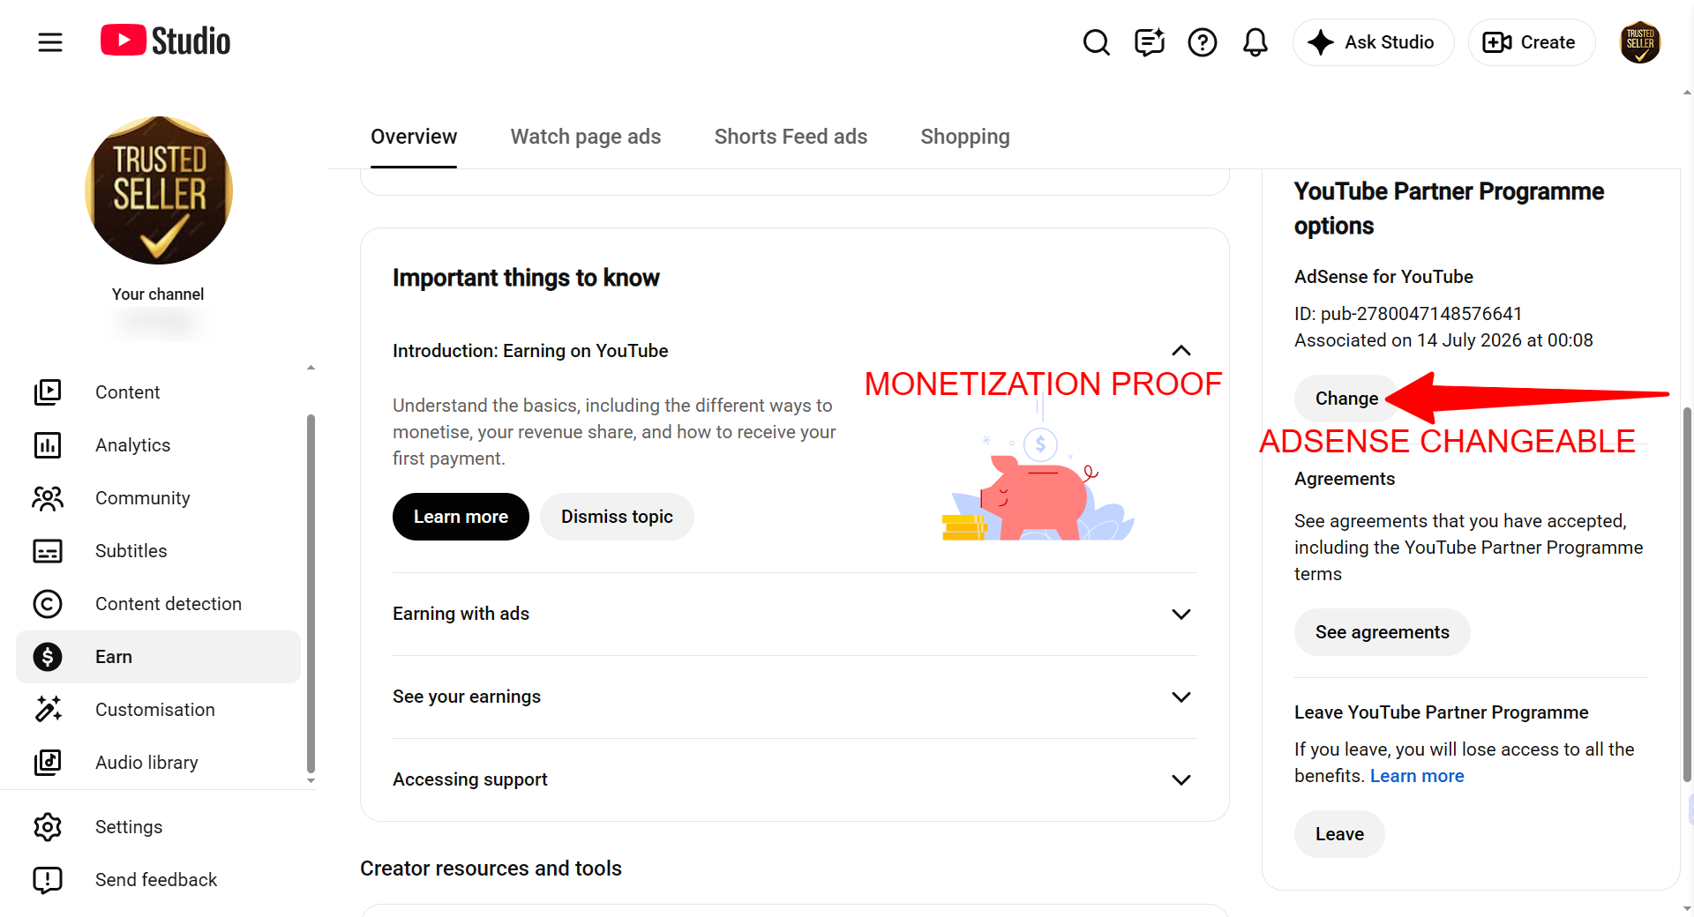Screen dimensions: 1694x917
Task: Open the Settings gear icon
Action: pos(48,827)
